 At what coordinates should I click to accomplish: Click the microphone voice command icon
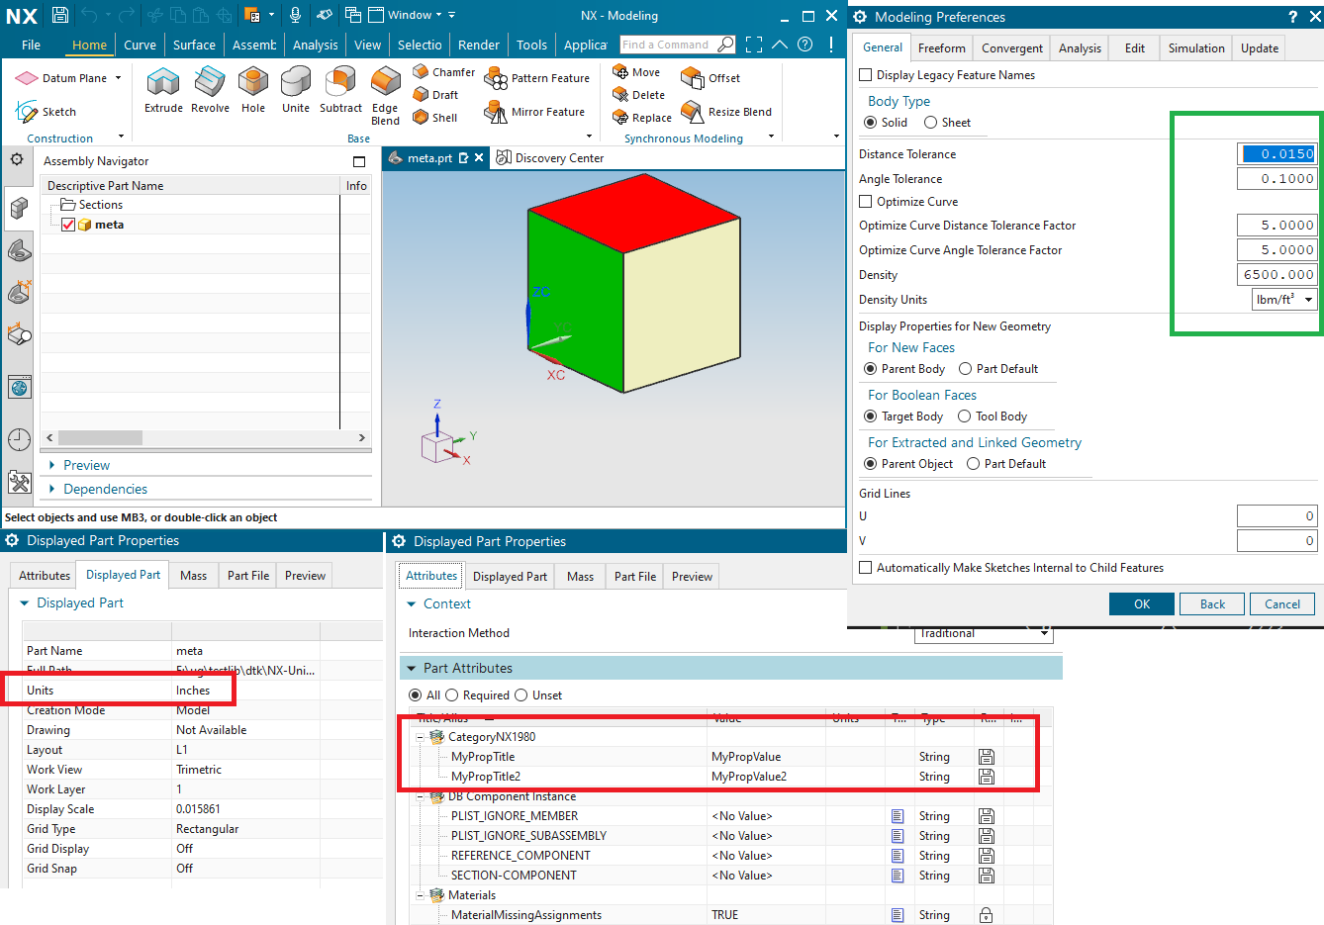tap(295, 15)
